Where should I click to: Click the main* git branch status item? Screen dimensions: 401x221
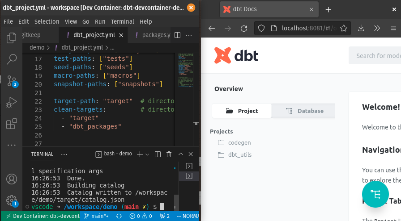[x=96, y=216]
